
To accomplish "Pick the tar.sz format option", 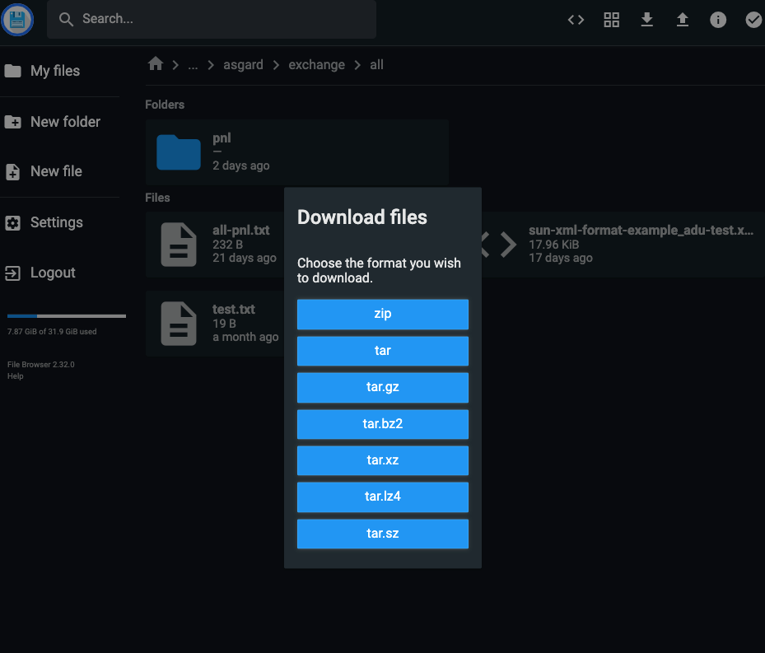I will coord(382,534).
